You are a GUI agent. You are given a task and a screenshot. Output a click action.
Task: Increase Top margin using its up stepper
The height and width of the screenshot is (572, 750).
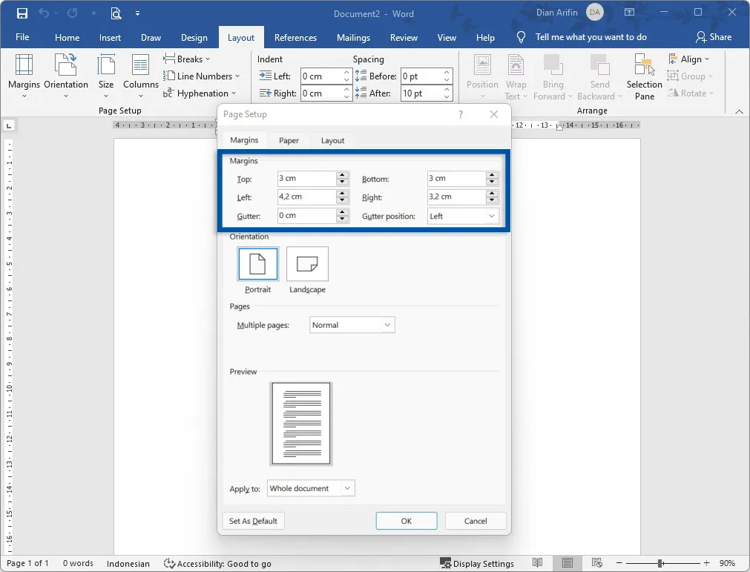(341, 175)
